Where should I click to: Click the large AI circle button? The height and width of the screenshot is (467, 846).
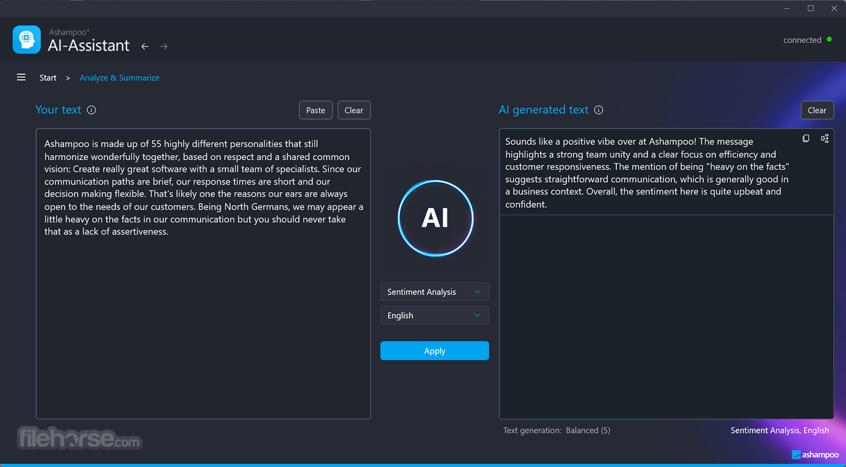click(x=435, y=218)
